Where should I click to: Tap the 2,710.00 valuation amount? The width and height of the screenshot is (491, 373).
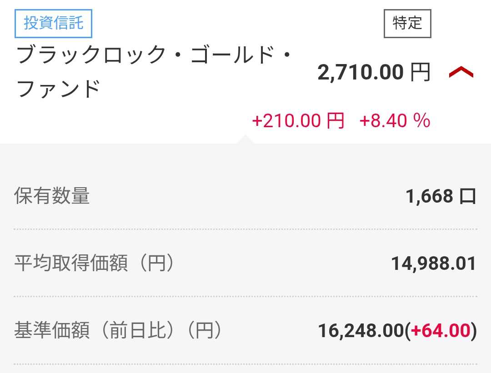click(360, 73)
